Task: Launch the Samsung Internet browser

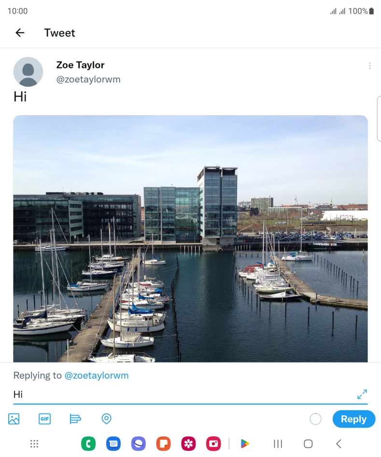Action: point(139,444)
